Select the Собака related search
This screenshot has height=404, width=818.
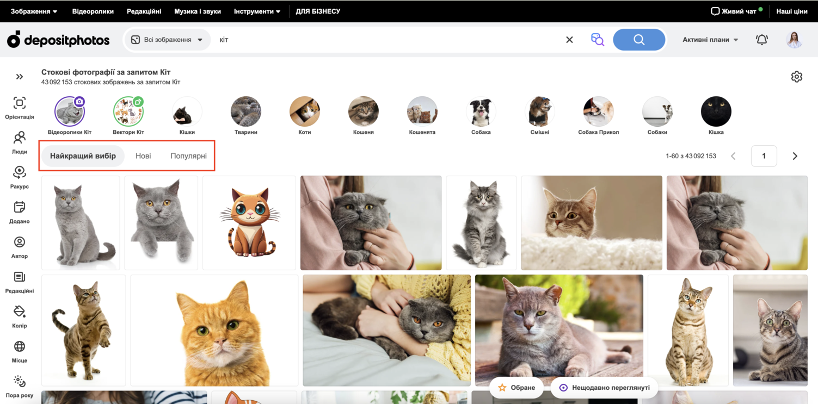481,115
